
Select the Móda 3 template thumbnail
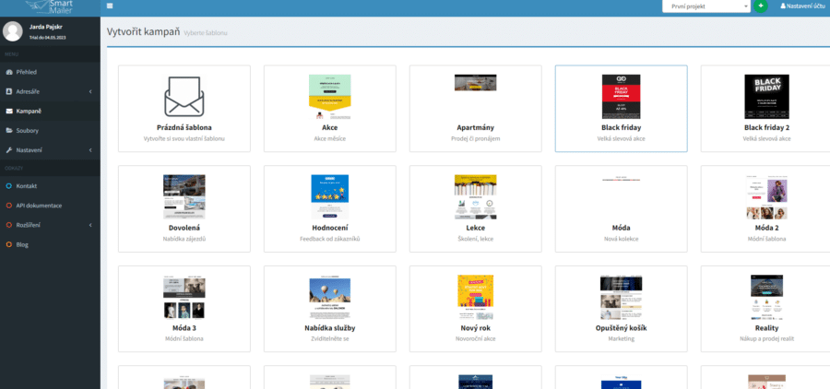tap(184, 297)
